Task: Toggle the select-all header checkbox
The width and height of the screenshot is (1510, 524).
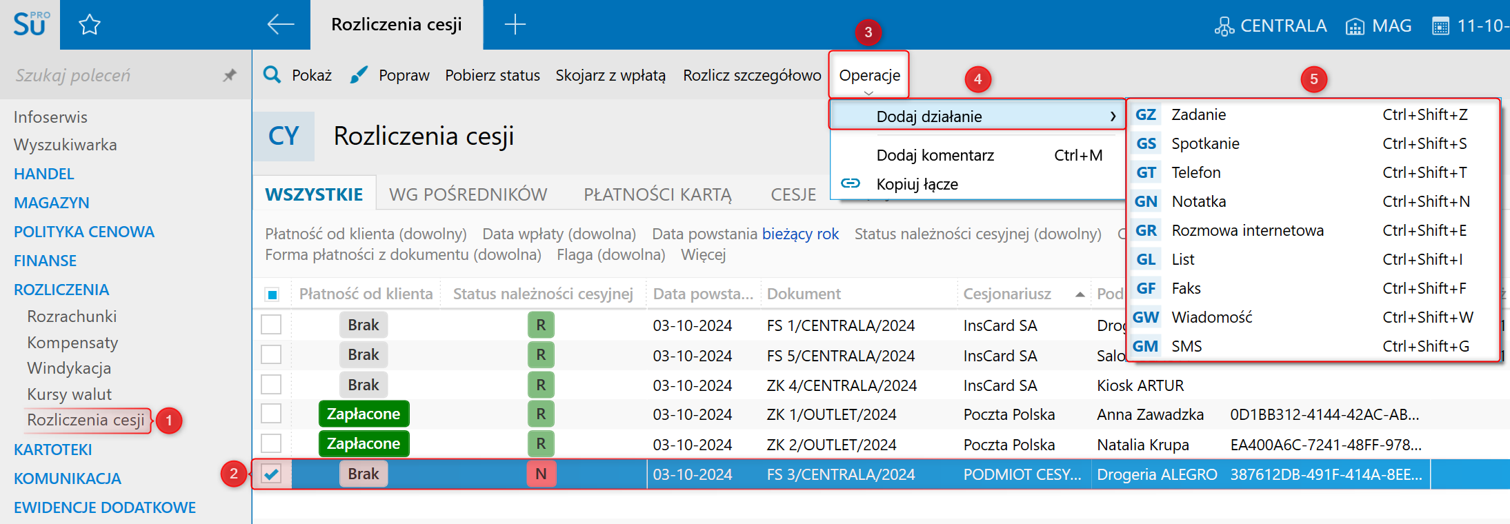Action: pyautogui.click(x=272, y=294)
